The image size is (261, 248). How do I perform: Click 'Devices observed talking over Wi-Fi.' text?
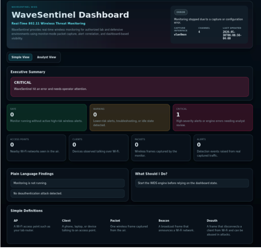coord(96,151)
